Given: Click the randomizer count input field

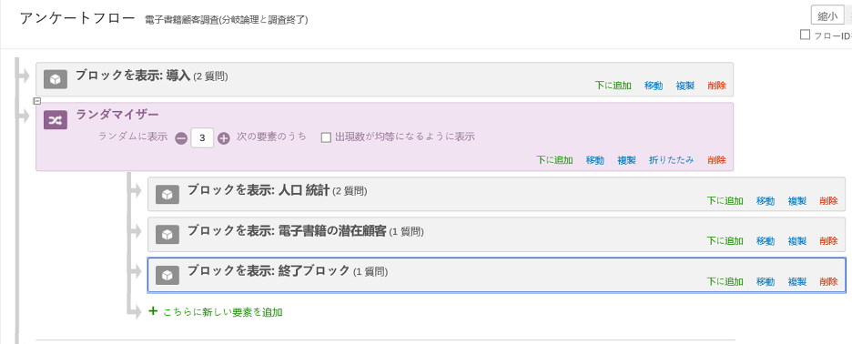Looking at the screenshot, I should pos(202,138).
